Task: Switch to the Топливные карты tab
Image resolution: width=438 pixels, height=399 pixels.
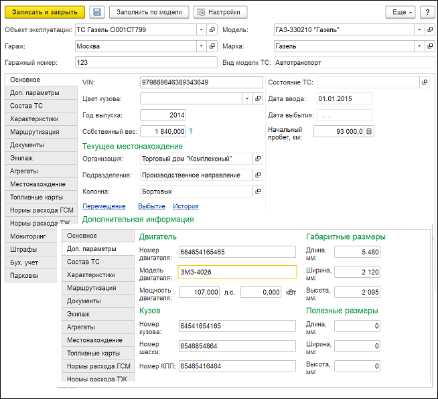Action: [36, 197]
